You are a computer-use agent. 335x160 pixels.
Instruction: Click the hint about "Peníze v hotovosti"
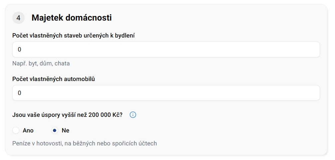coord(84,143)
